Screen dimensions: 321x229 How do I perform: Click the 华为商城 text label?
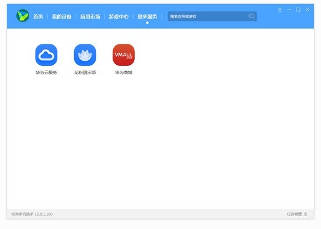[x=124, y=72]
